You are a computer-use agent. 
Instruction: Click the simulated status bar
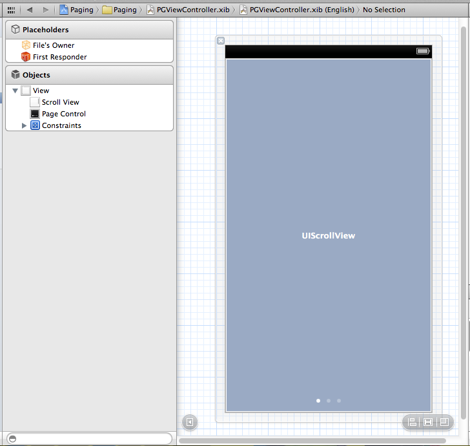coord(329,52)
